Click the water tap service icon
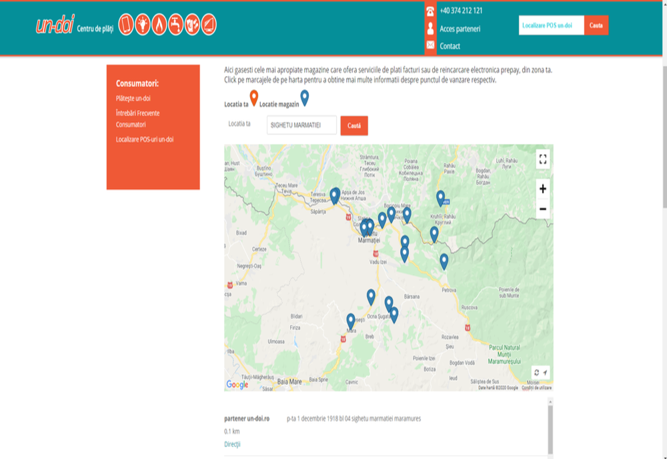Screen dimensions: 667x459 pyautogui.click(x=176, y=25)
